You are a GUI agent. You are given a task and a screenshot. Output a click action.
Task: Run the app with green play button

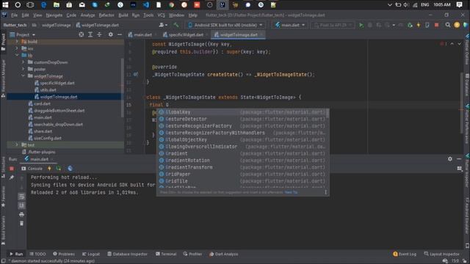coord(361,25)
